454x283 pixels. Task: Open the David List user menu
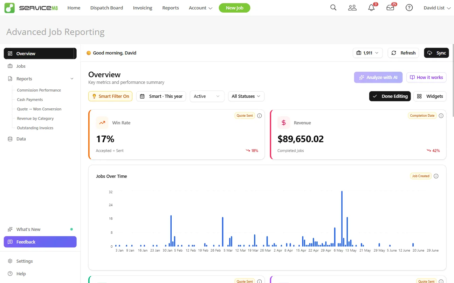click(x=437, y=8)
